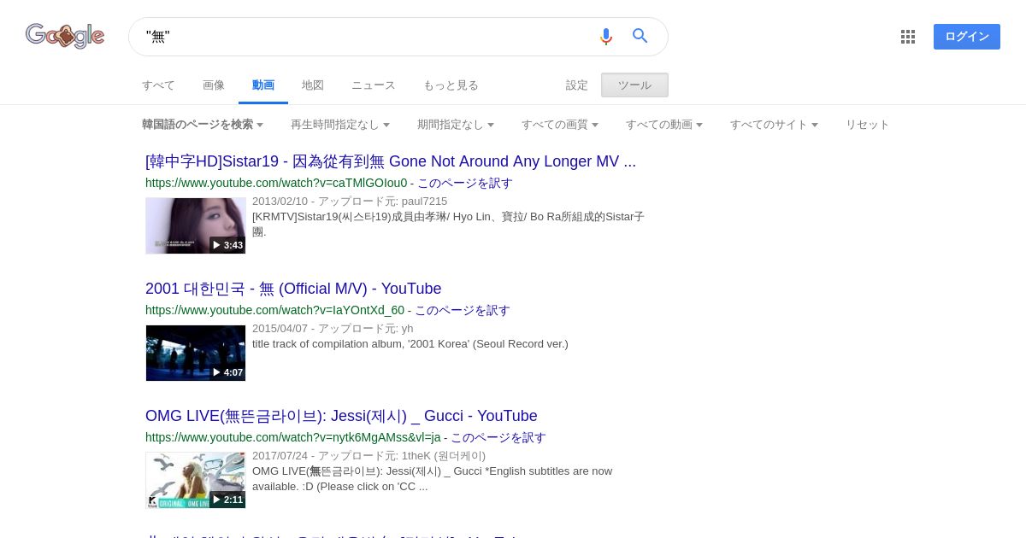This screenshot has width=1026, height=538.
Task: Click URL youtube.com/watch?v=caTMlGOIou0
Action: pos(276,183)
